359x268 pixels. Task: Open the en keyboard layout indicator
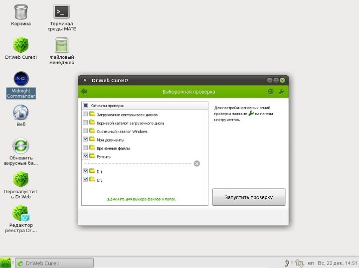coord(311,263)
